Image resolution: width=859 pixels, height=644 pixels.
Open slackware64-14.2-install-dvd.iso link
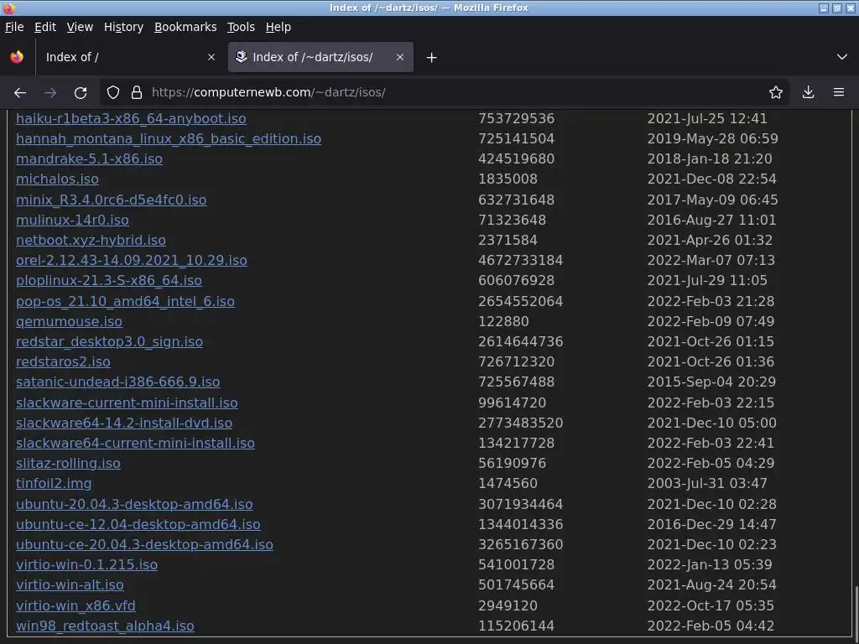tap(124, 423)
